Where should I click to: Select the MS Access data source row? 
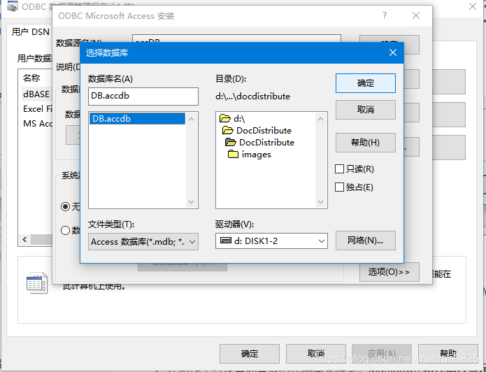click(37, 123)
